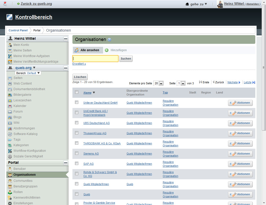
Task: Select the SAP AG row checkbox
Action: click(77, 163)
